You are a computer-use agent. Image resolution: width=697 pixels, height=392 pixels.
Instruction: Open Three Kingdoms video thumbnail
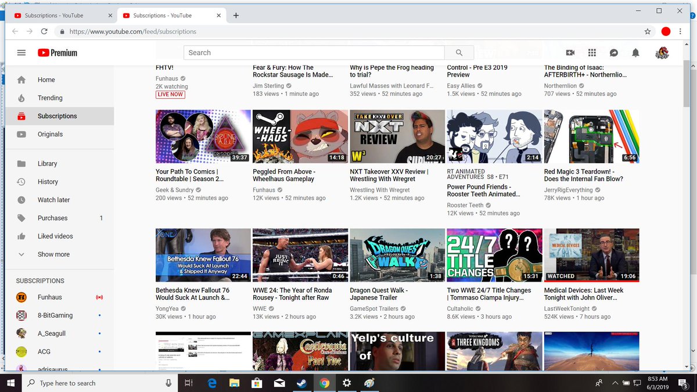click(x=494, y=351)
